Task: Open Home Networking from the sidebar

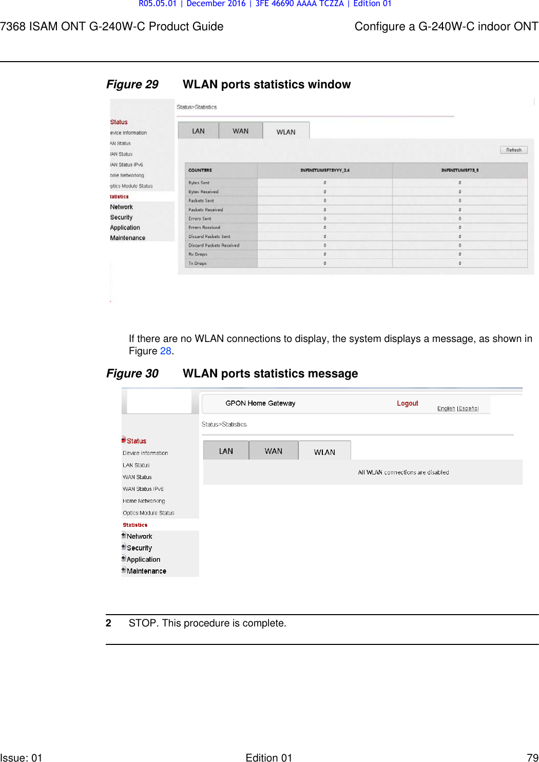Action: click(144, 501)
